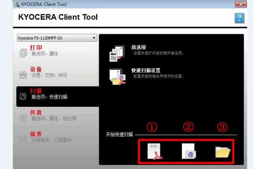Switch to the 设备 (Device) tab
The width and height of the screenshot is (253, 169).
pyautogui.click(x=36, y=69)
